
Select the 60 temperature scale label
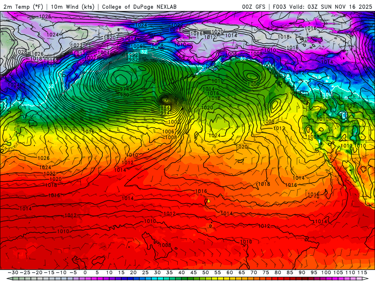pyautogui.click(x=230, y=273)
